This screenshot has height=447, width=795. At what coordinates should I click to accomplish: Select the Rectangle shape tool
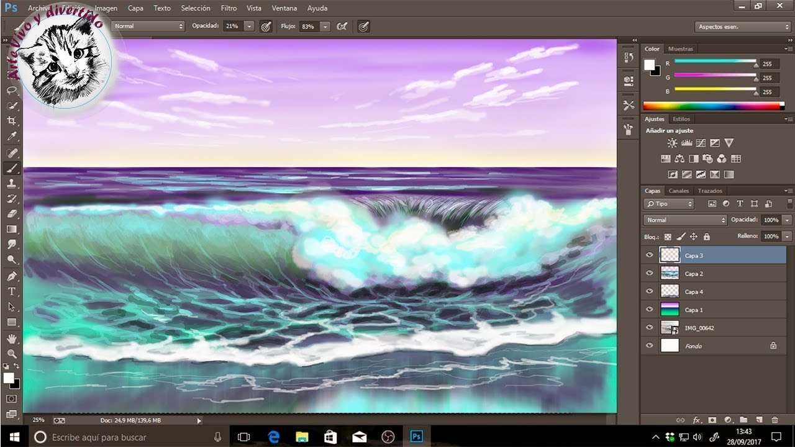(11, 322)
